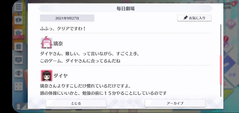Viewport: 239px width, 113px height.
Task: Tap the person icon at bottom left
Action: (x=19, y=107)
